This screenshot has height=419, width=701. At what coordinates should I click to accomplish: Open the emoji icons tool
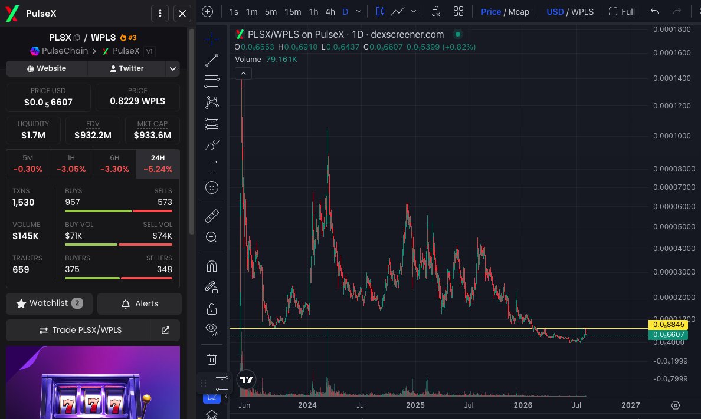(212, 187)
